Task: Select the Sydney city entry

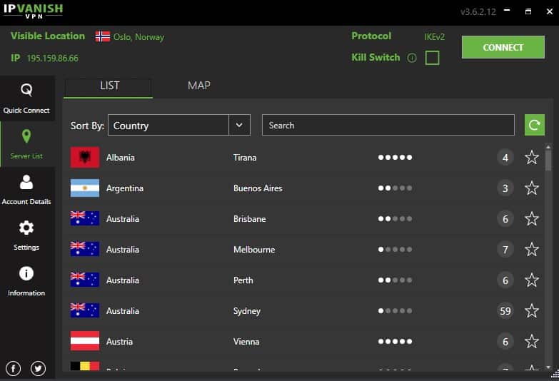Action: (247, 311)
